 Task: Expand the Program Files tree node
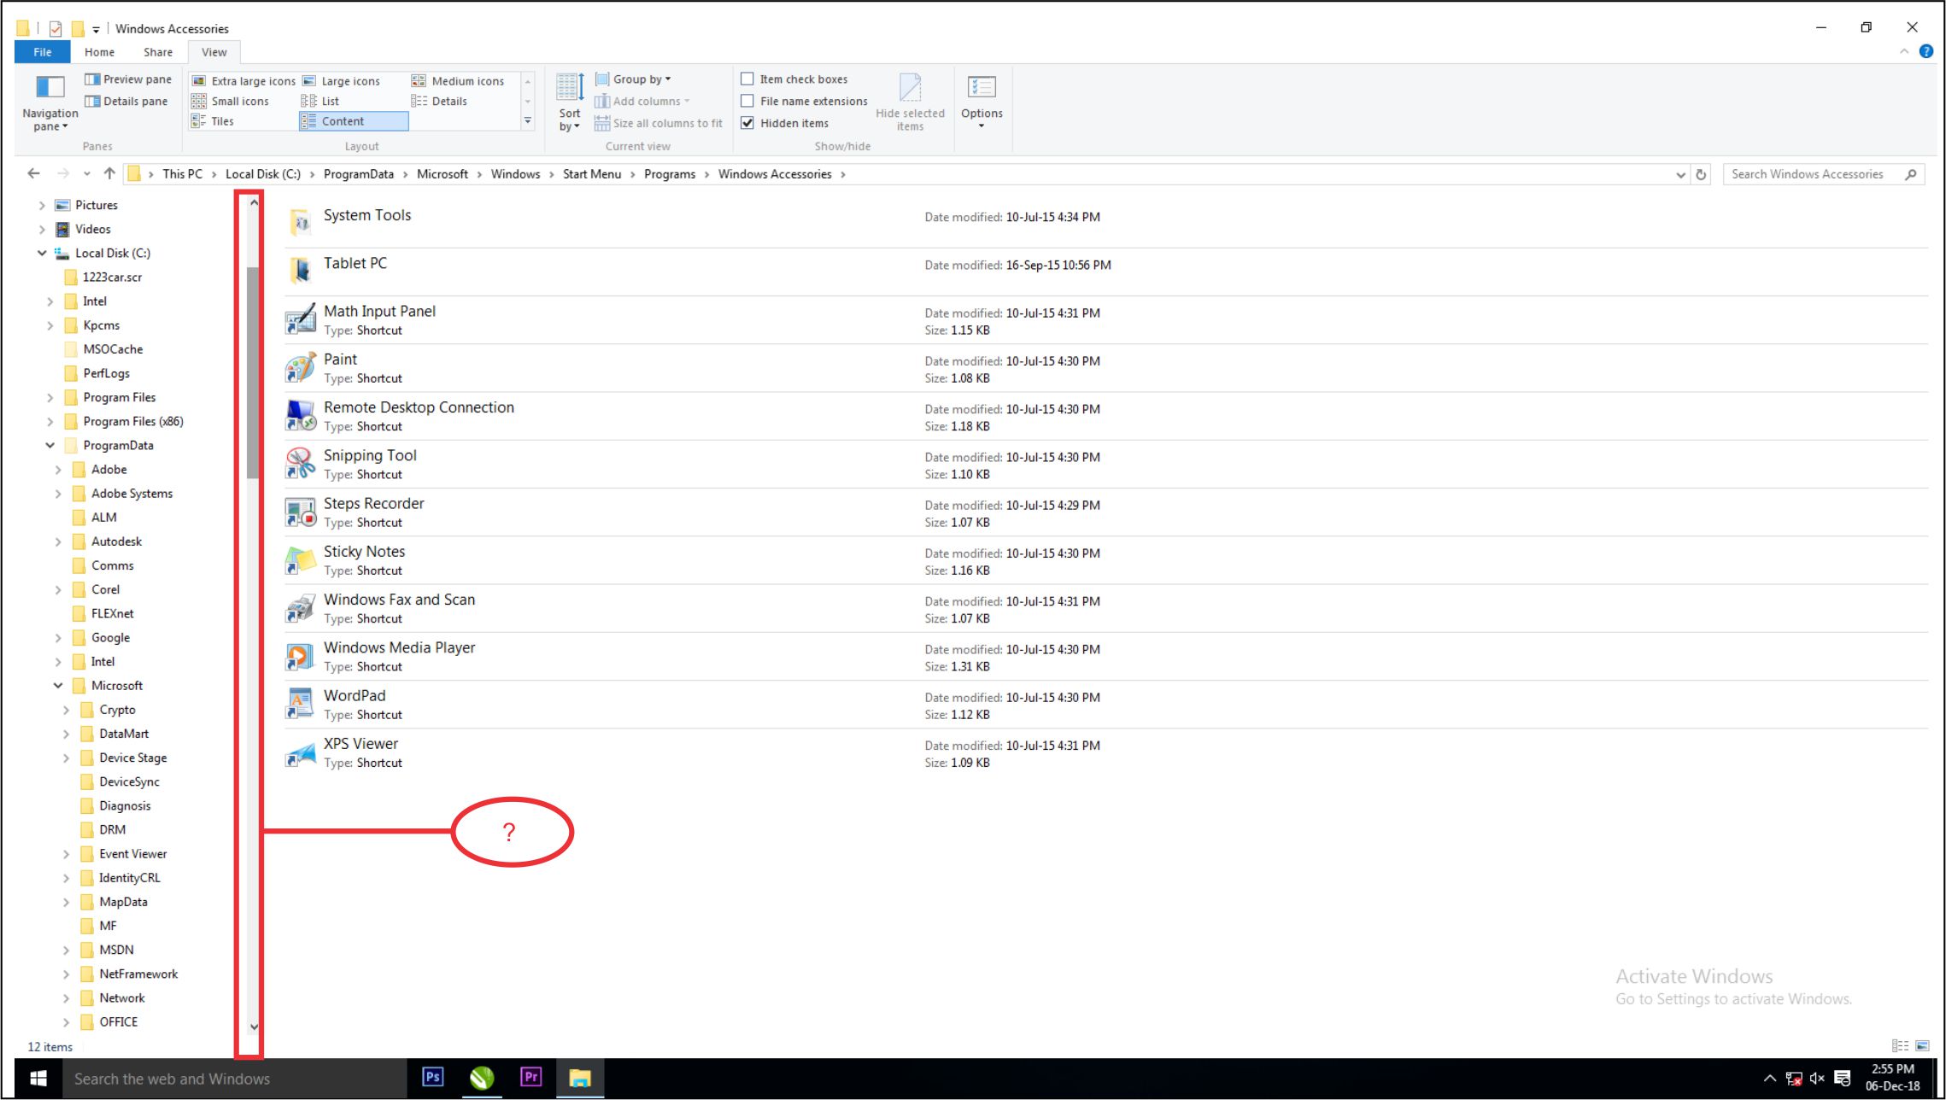(50, 397)
